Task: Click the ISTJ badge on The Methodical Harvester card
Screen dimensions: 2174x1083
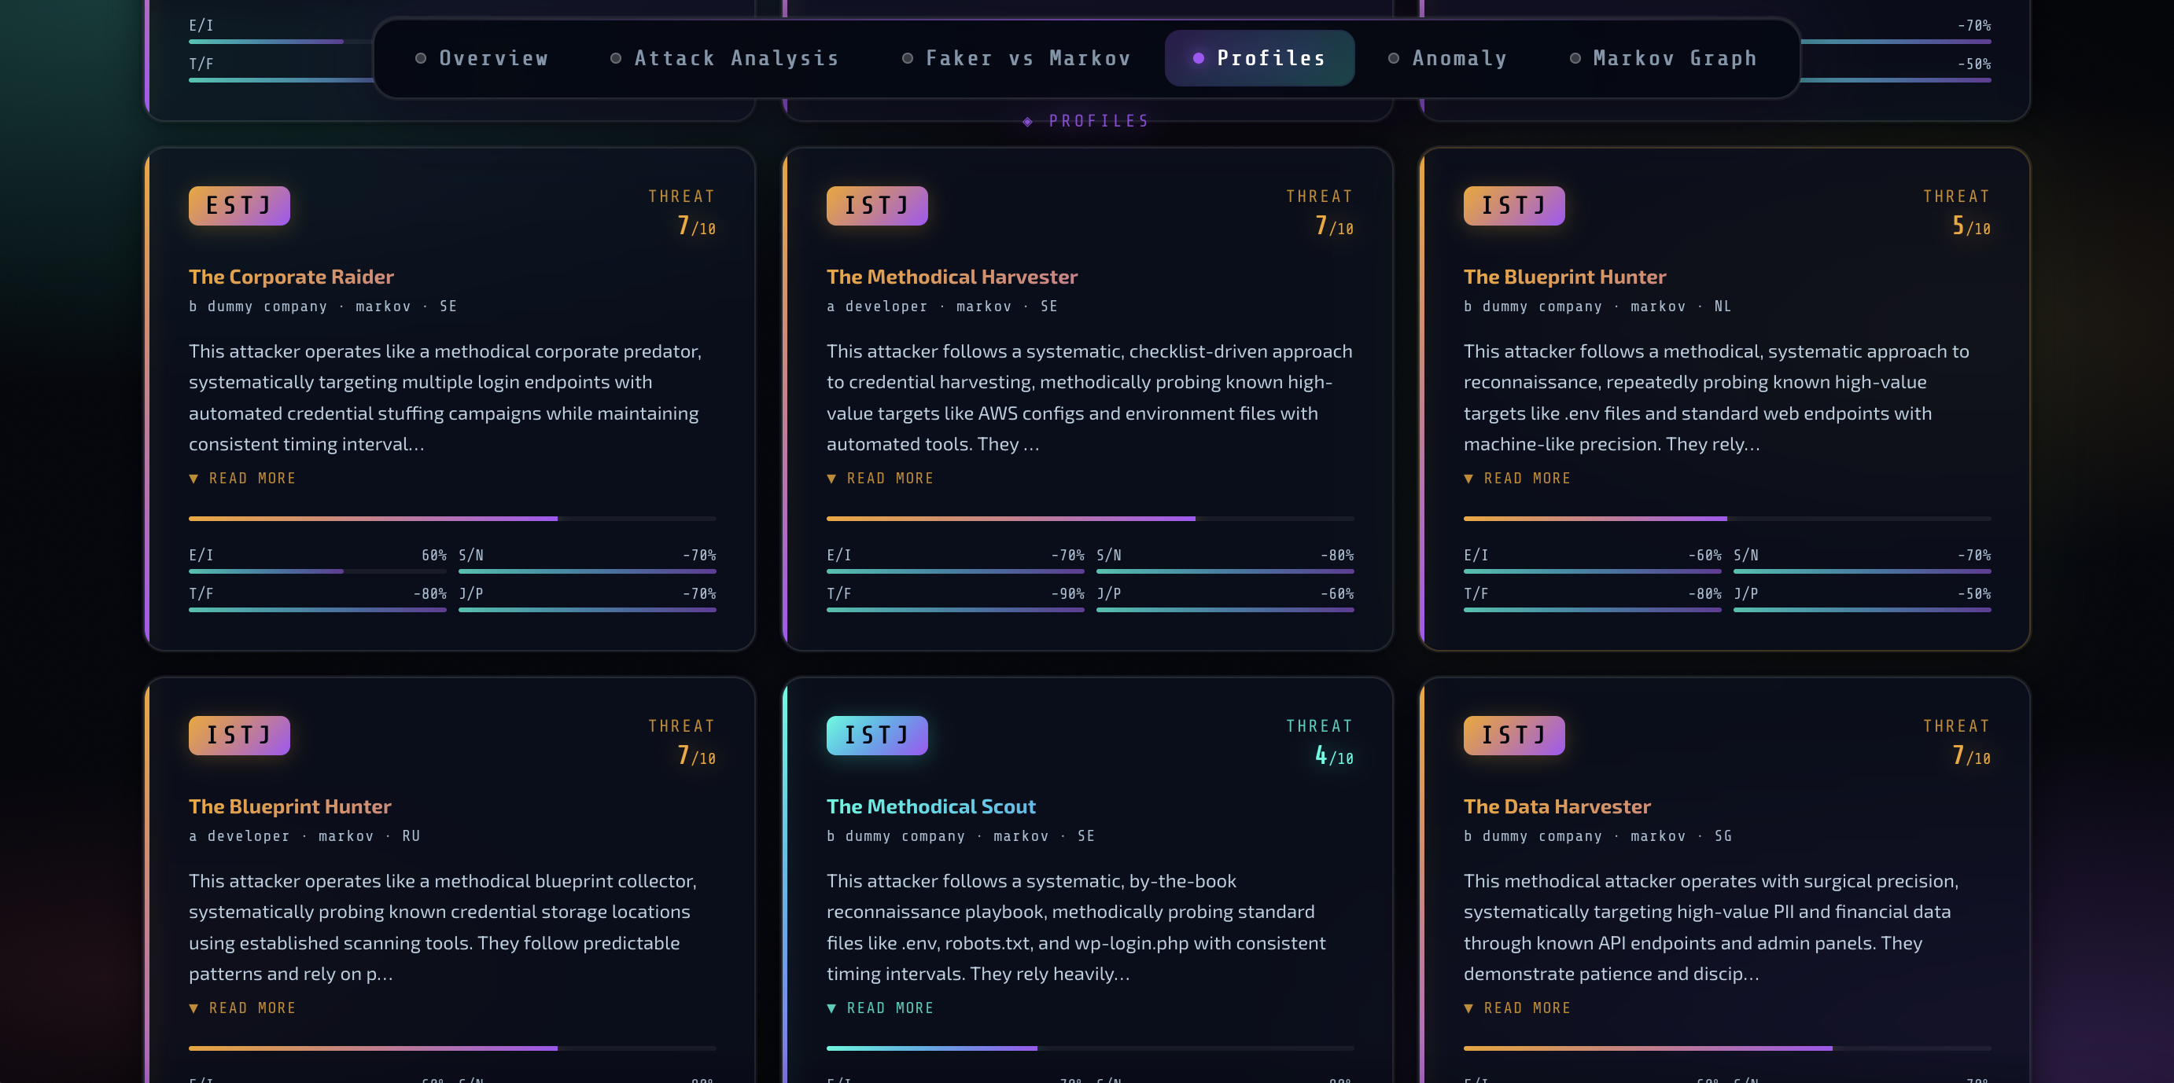Action: click(877, 205)
